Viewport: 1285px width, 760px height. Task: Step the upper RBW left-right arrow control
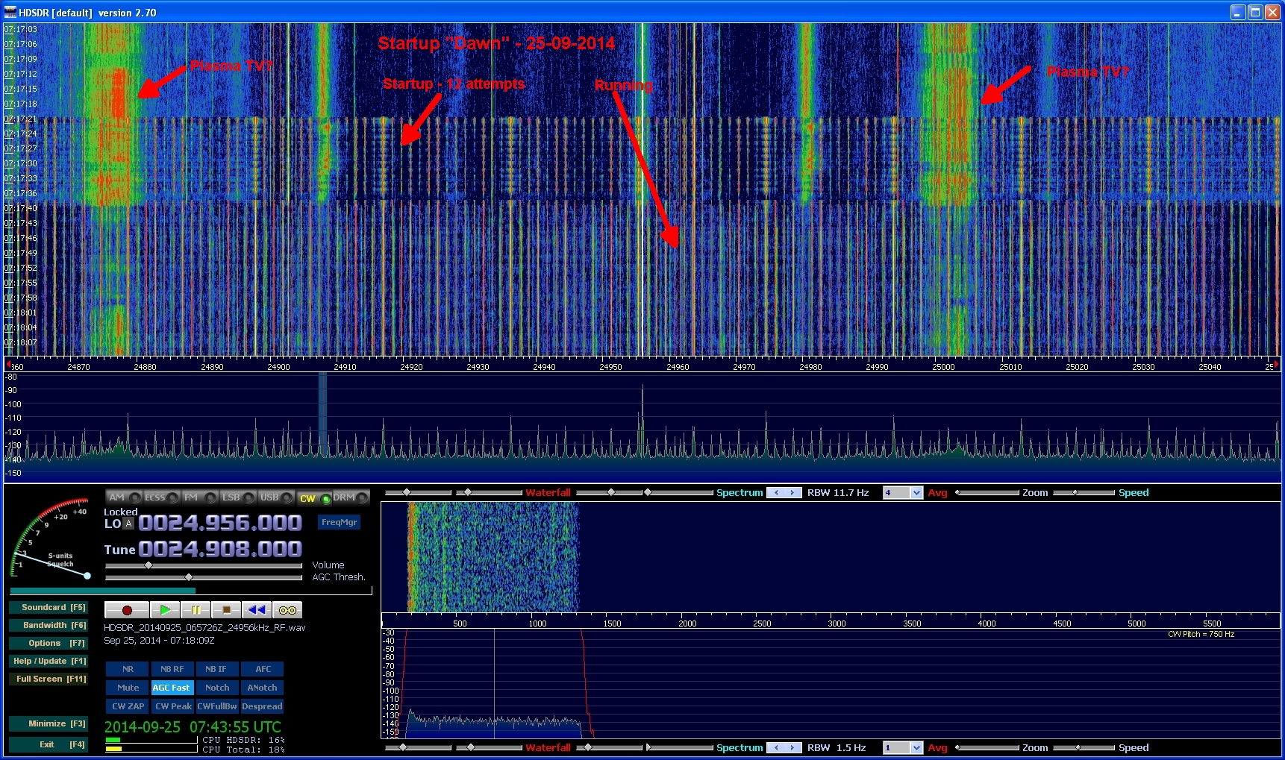click(784, 493)
